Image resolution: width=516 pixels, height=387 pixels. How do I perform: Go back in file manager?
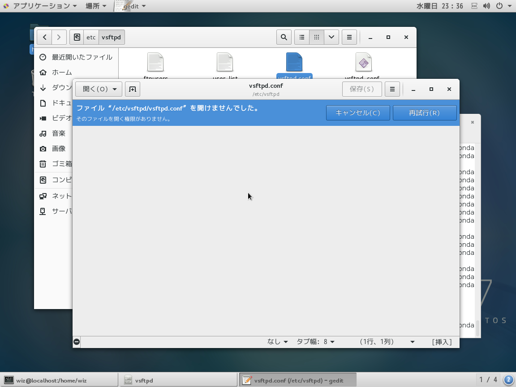tap(44, 37)
